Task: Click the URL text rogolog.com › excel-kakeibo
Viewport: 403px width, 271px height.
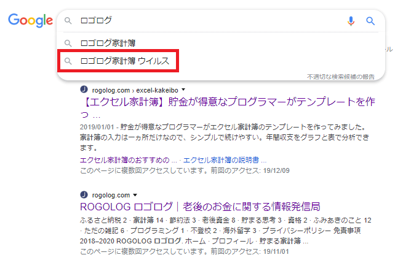Action: click(x=135, y=90)
